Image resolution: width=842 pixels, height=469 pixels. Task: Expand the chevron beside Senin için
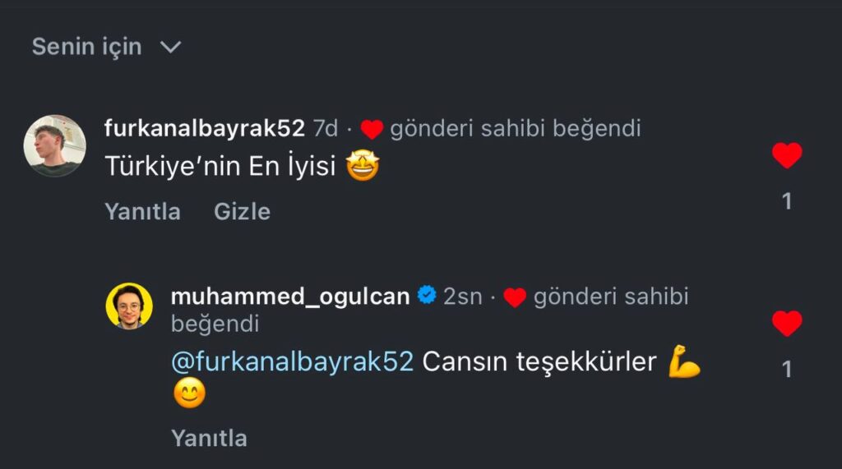click(171, 48)
